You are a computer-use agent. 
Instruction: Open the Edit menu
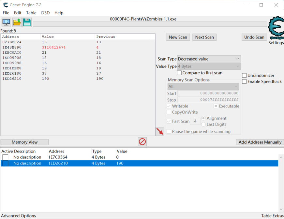(18, 13)
